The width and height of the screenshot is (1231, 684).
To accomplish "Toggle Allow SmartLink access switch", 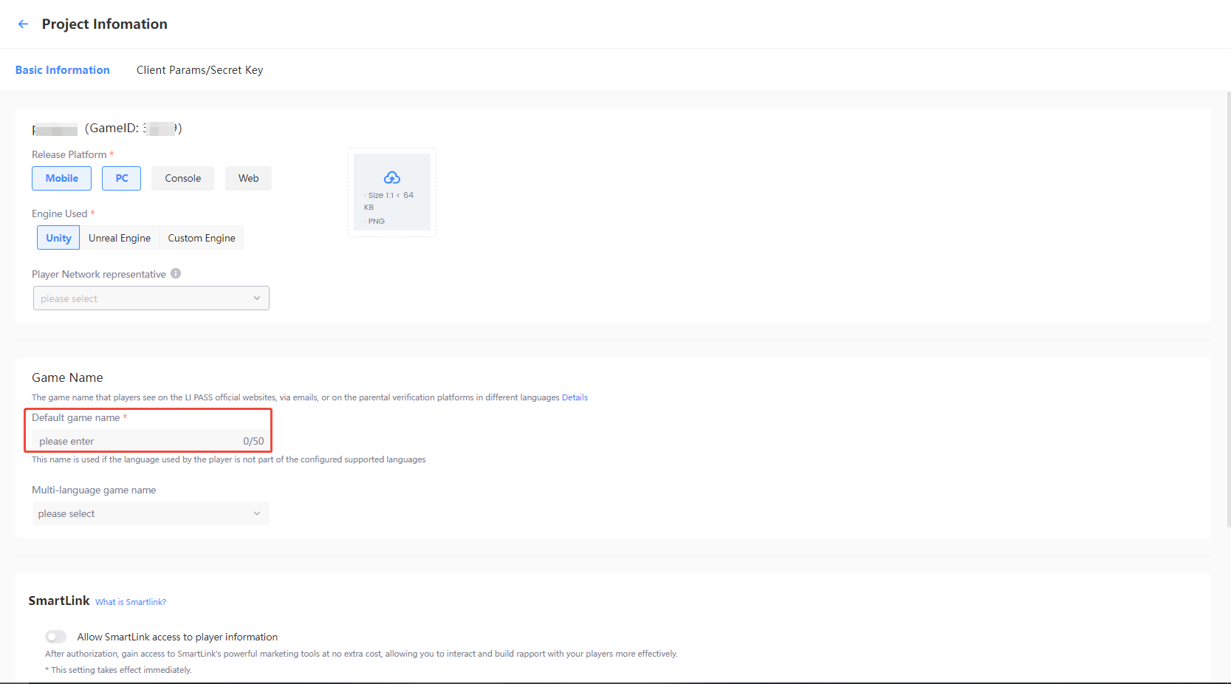I will point(55,637).
